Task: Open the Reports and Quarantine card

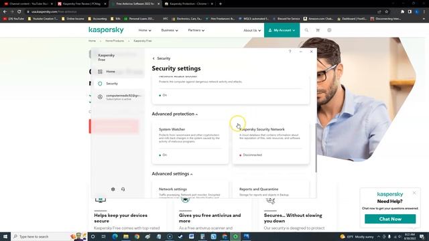Action: point(271,189)
